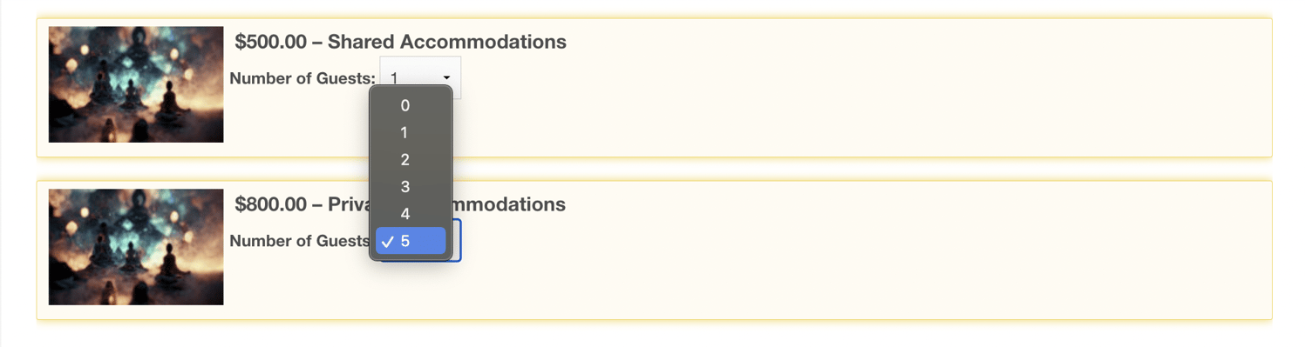Click the Private Accommodations guest dropdown box edge
Screen dimensions: 1305x347
pos(457,241)
